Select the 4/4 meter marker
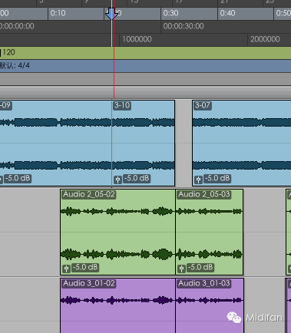This screenshot has width=291, height=333. click(15, 65)
